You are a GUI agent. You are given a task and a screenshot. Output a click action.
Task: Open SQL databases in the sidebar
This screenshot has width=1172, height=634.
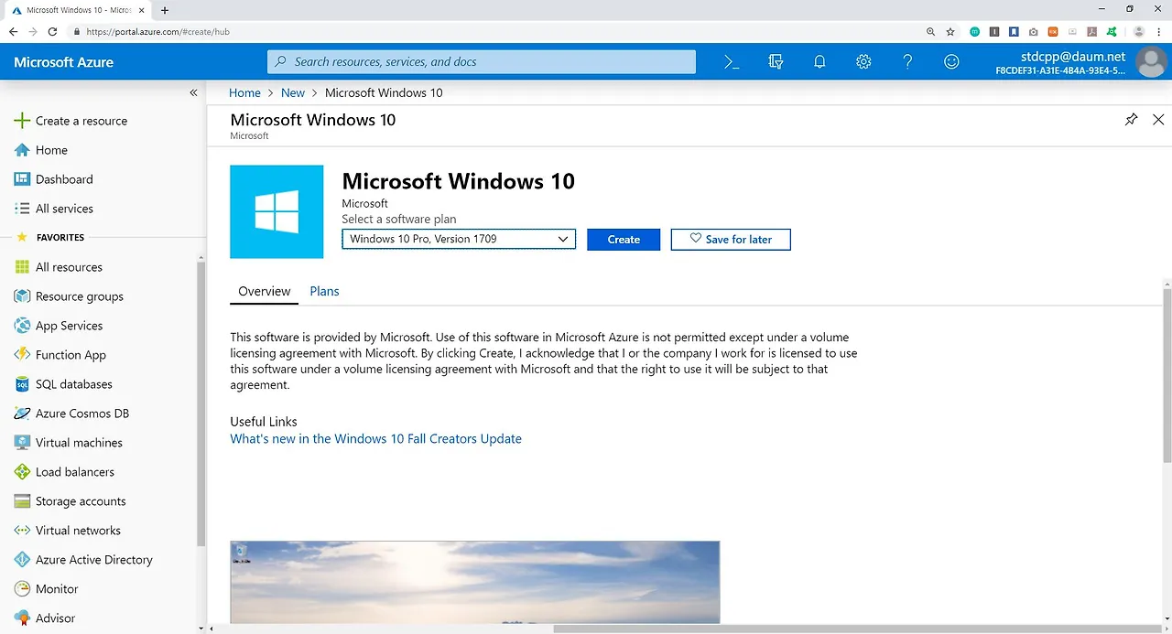(63, 384)
